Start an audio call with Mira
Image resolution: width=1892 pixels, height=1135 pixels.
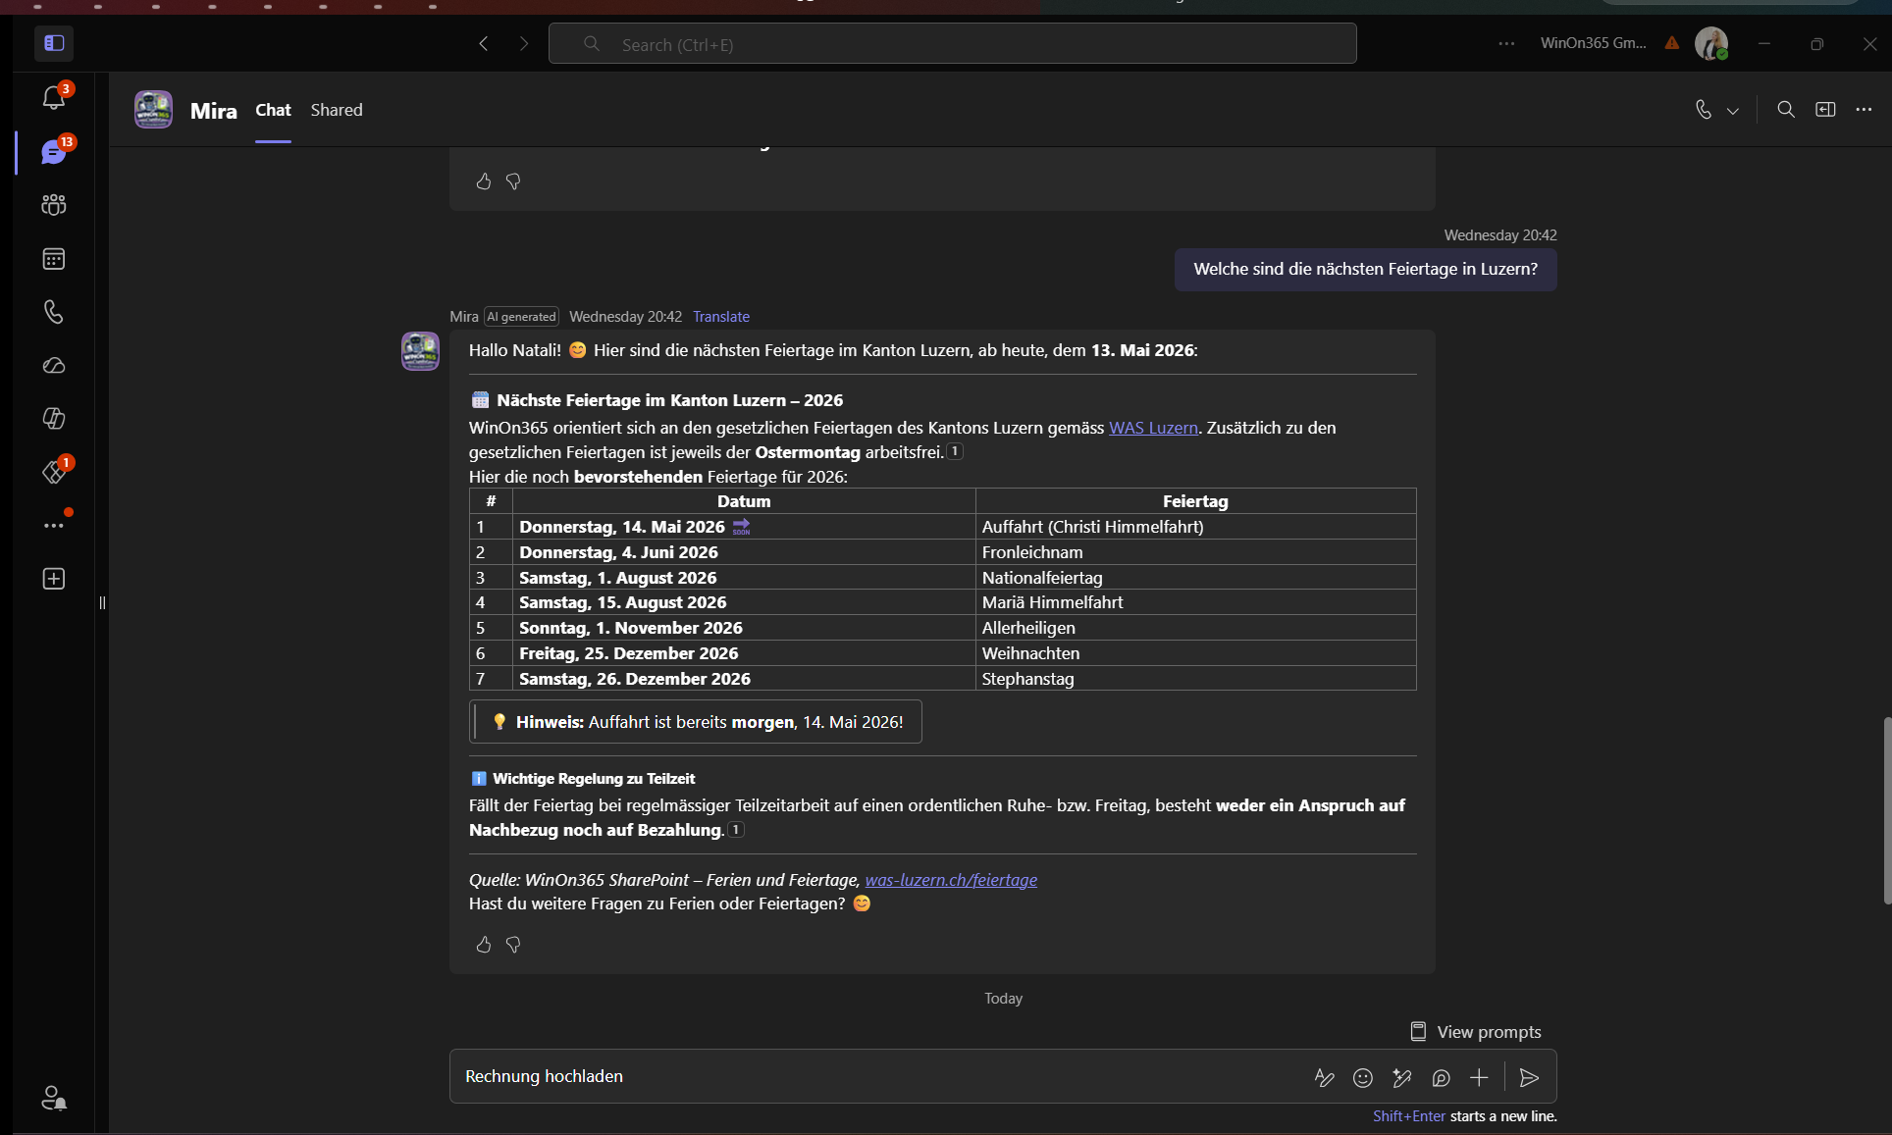point(1704,110)
